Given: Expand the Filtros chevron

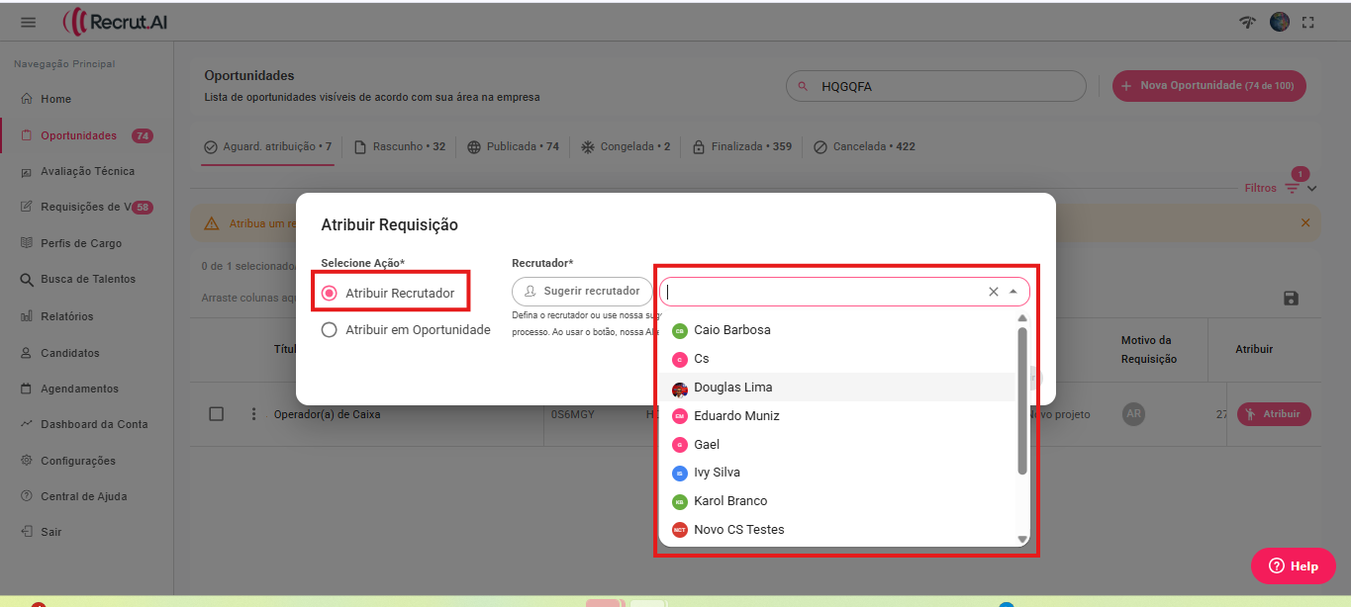Looking at the screenshot, I should tap(1312, 189).
